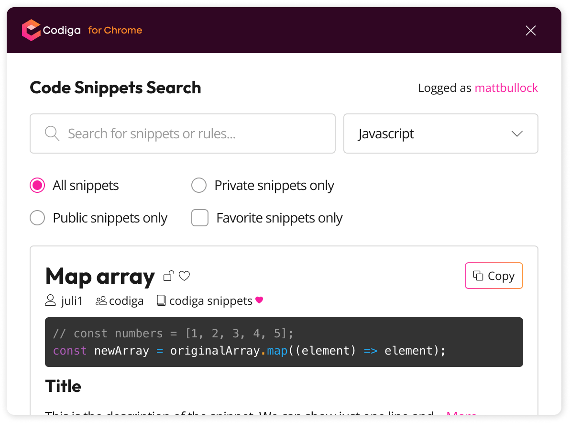Choose the Public snippets only radio button

37,218
